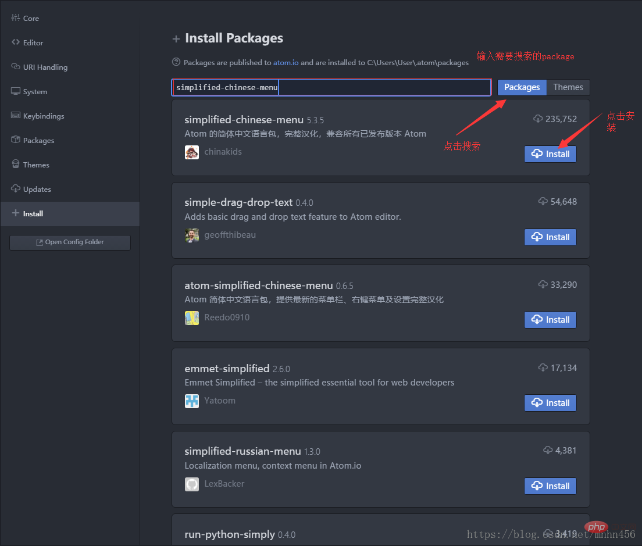The height and width of the screenshot is (546, 642).
Task: Install atom-simplified-chinese-menu package
Action: pos(550,320)
